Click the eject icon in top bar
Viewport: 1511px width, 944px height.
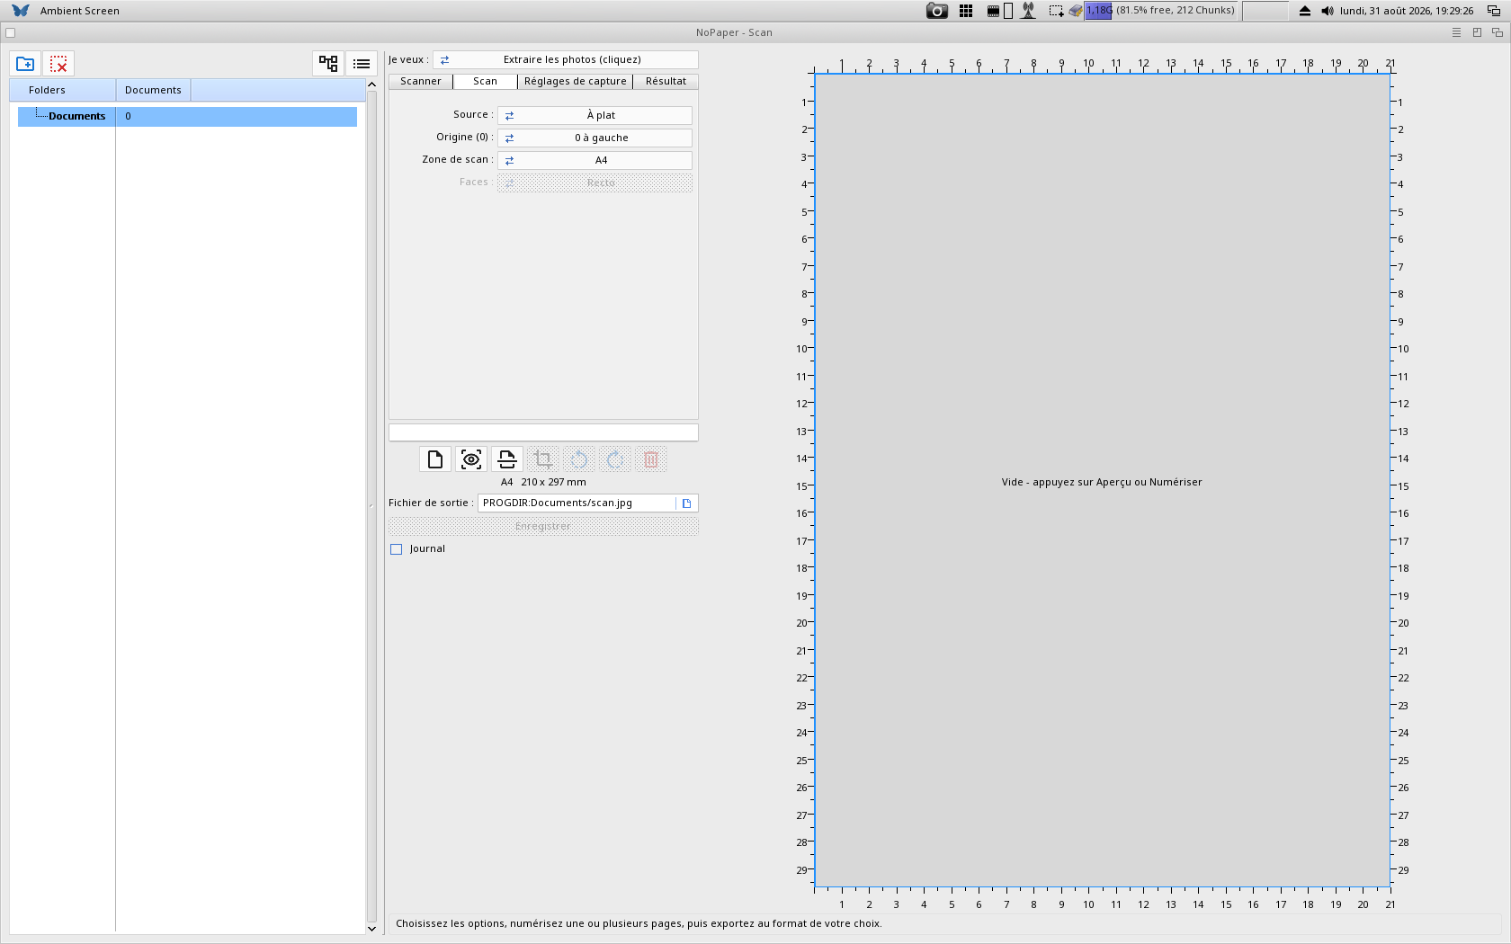[1305, 11]
